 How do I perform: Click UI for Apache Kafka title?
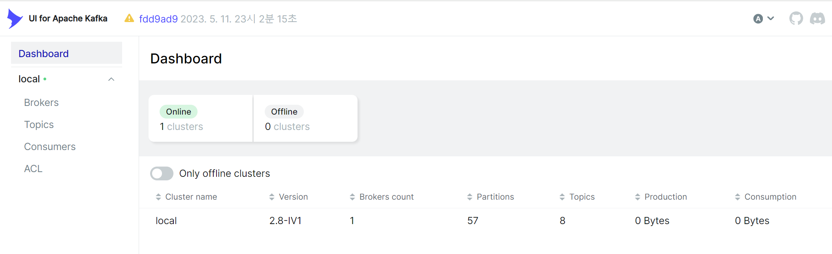coord(68,19)
